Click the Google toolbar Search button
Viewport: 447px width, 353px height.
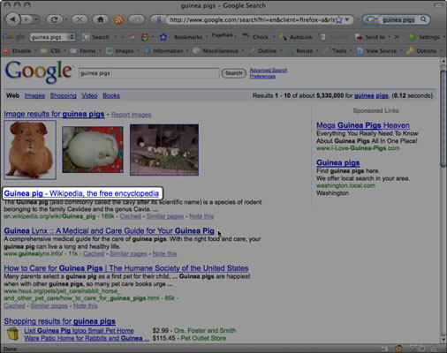96,37
